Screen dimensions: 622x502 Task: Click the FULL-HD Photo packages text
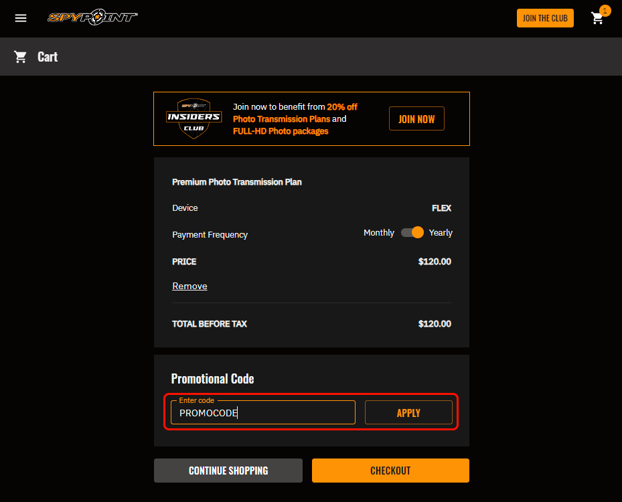pyautogui.click(x=281, y=131)
